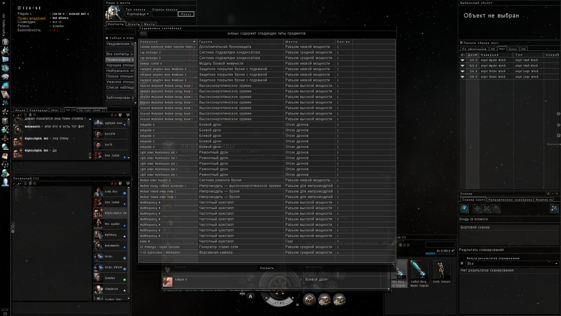Open the Assets cube icon
Screen dimensions: 561x316
[5, 121]
